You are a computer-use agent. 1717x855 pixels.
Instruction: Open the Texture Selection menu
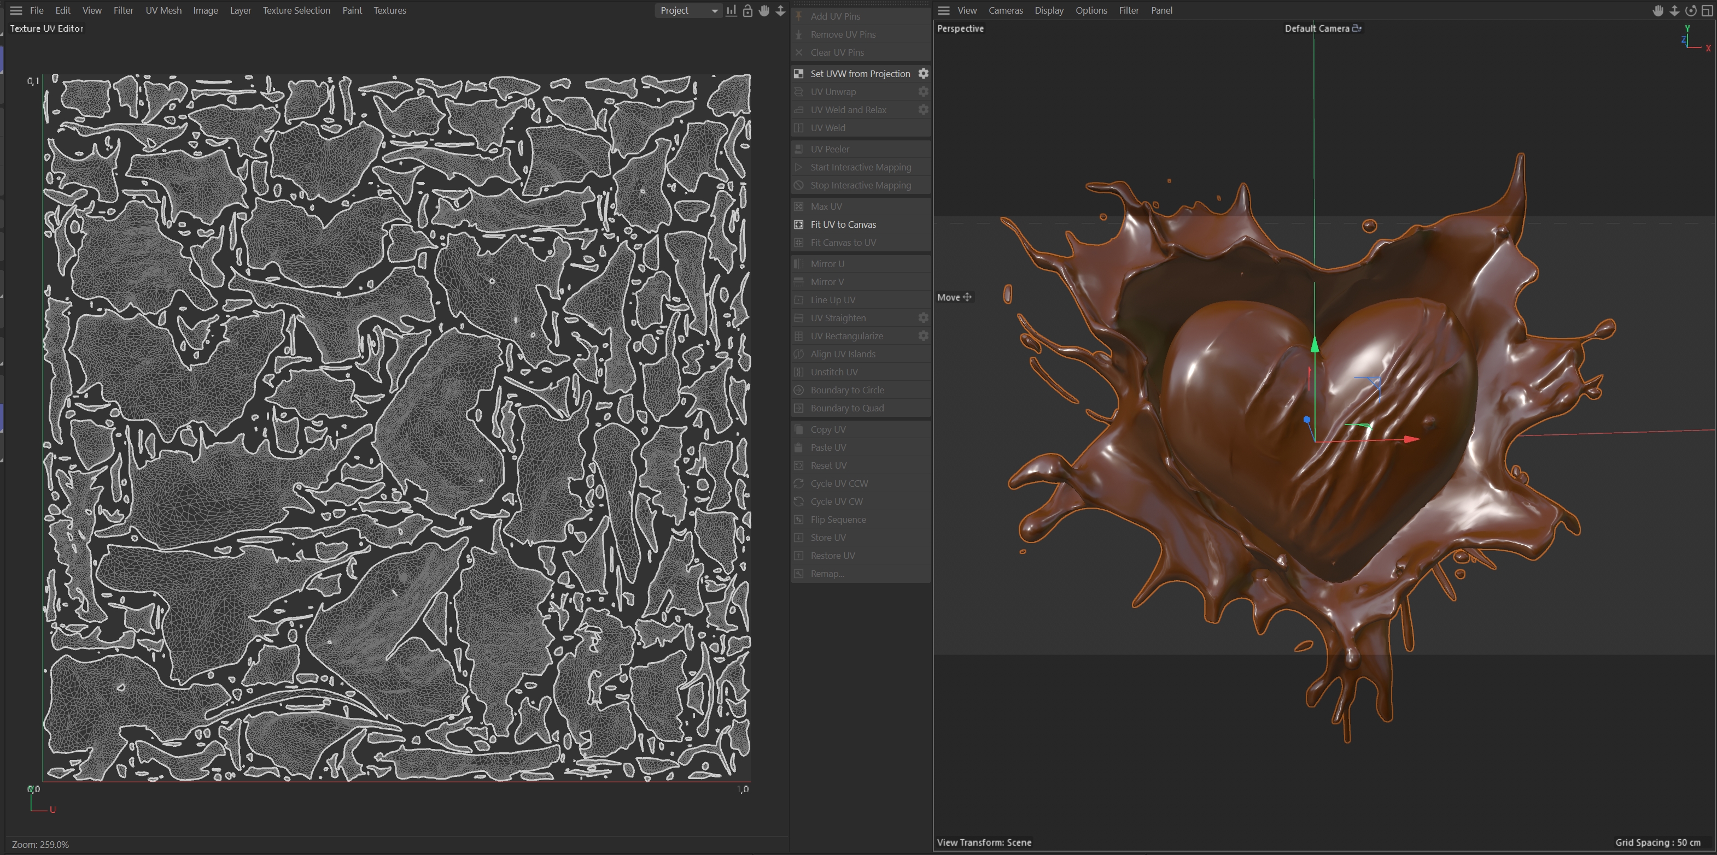coord(296,11)
